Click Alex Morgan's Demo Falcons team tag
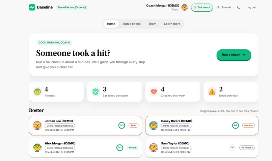 [x=60, y=148]
